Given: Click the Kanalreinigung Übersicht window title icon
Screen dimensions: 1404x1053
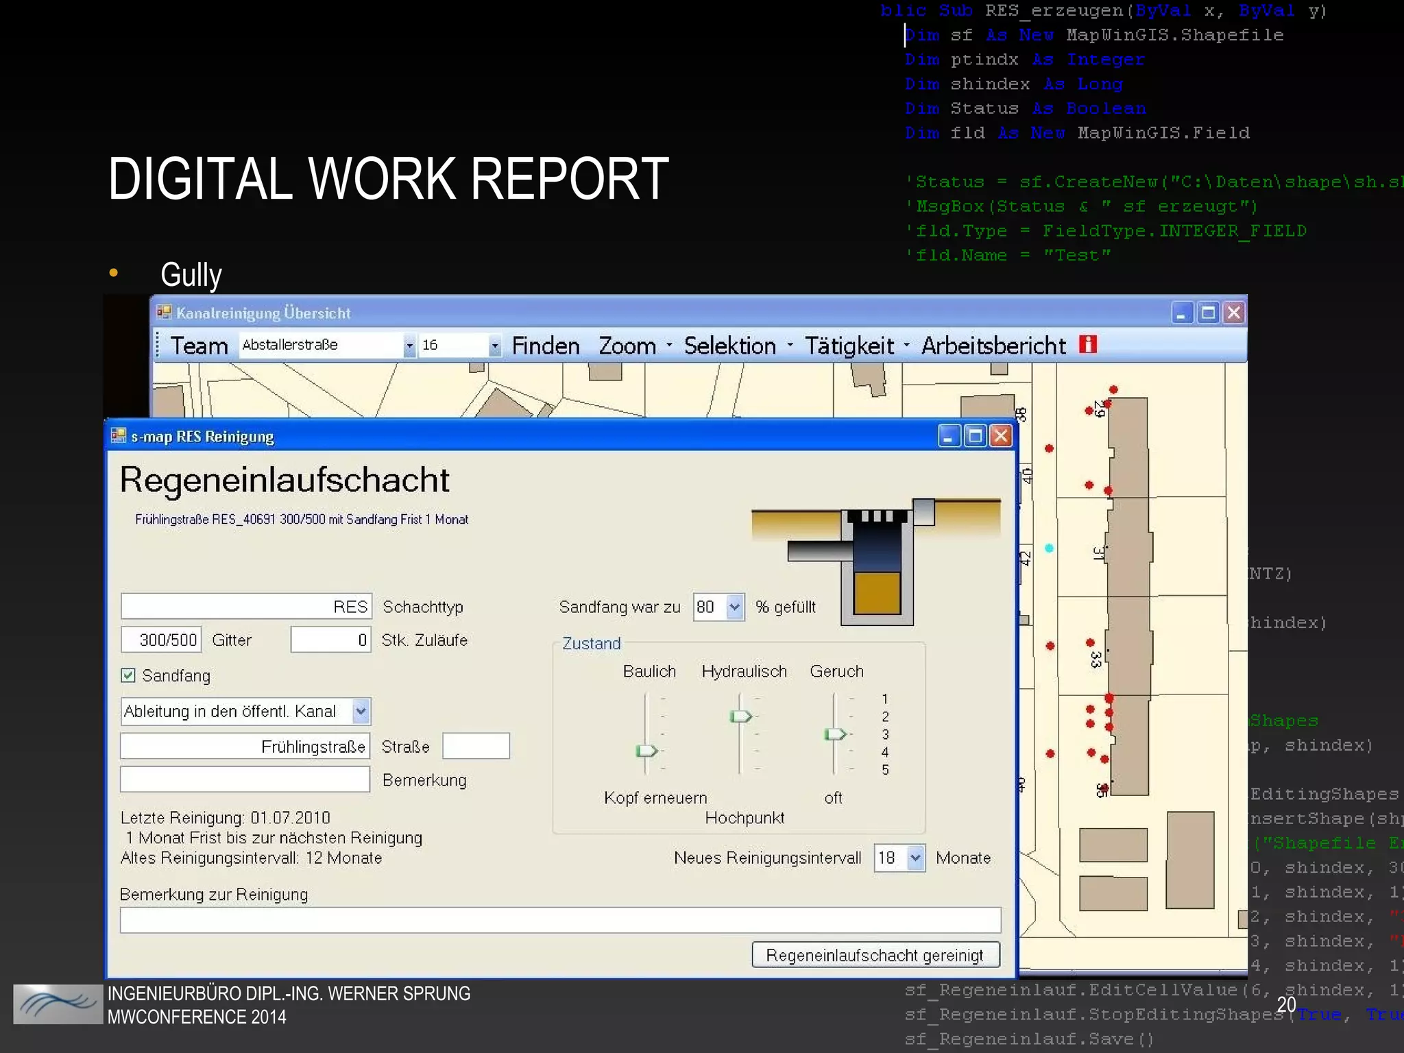Looking at the screenshot, I should pos(164,313).
